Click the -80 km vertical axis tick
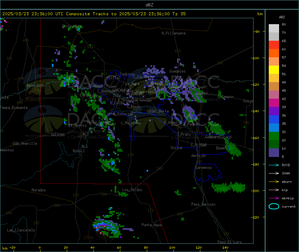The width and height of the screenshot is (299, 252). pos(256,31)
